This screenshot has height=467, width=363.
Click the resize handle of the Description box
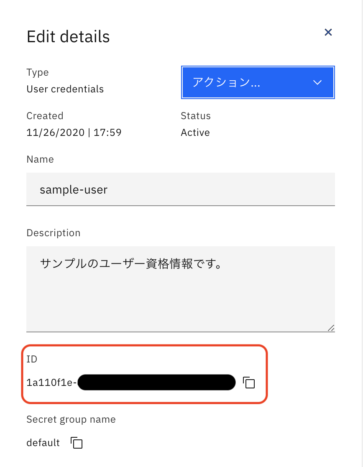tap(331, 328)
